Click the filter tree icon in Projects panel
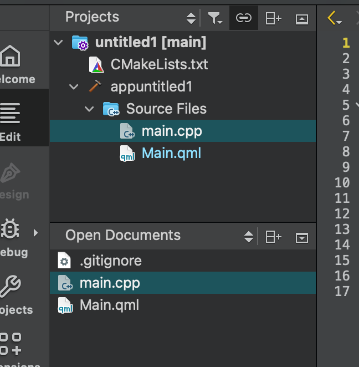This screenshot has height=367, width=359. [214, 18]
